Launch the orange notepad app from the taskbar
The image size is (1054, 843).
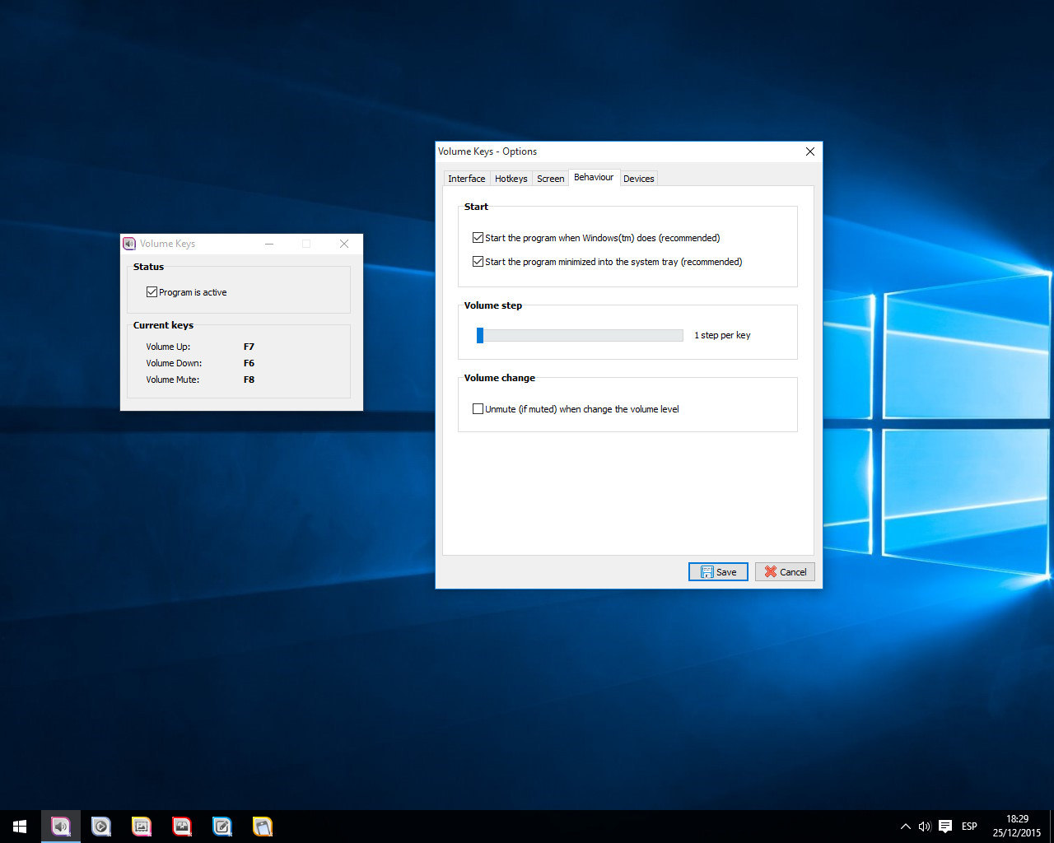[x=262, y=826]
